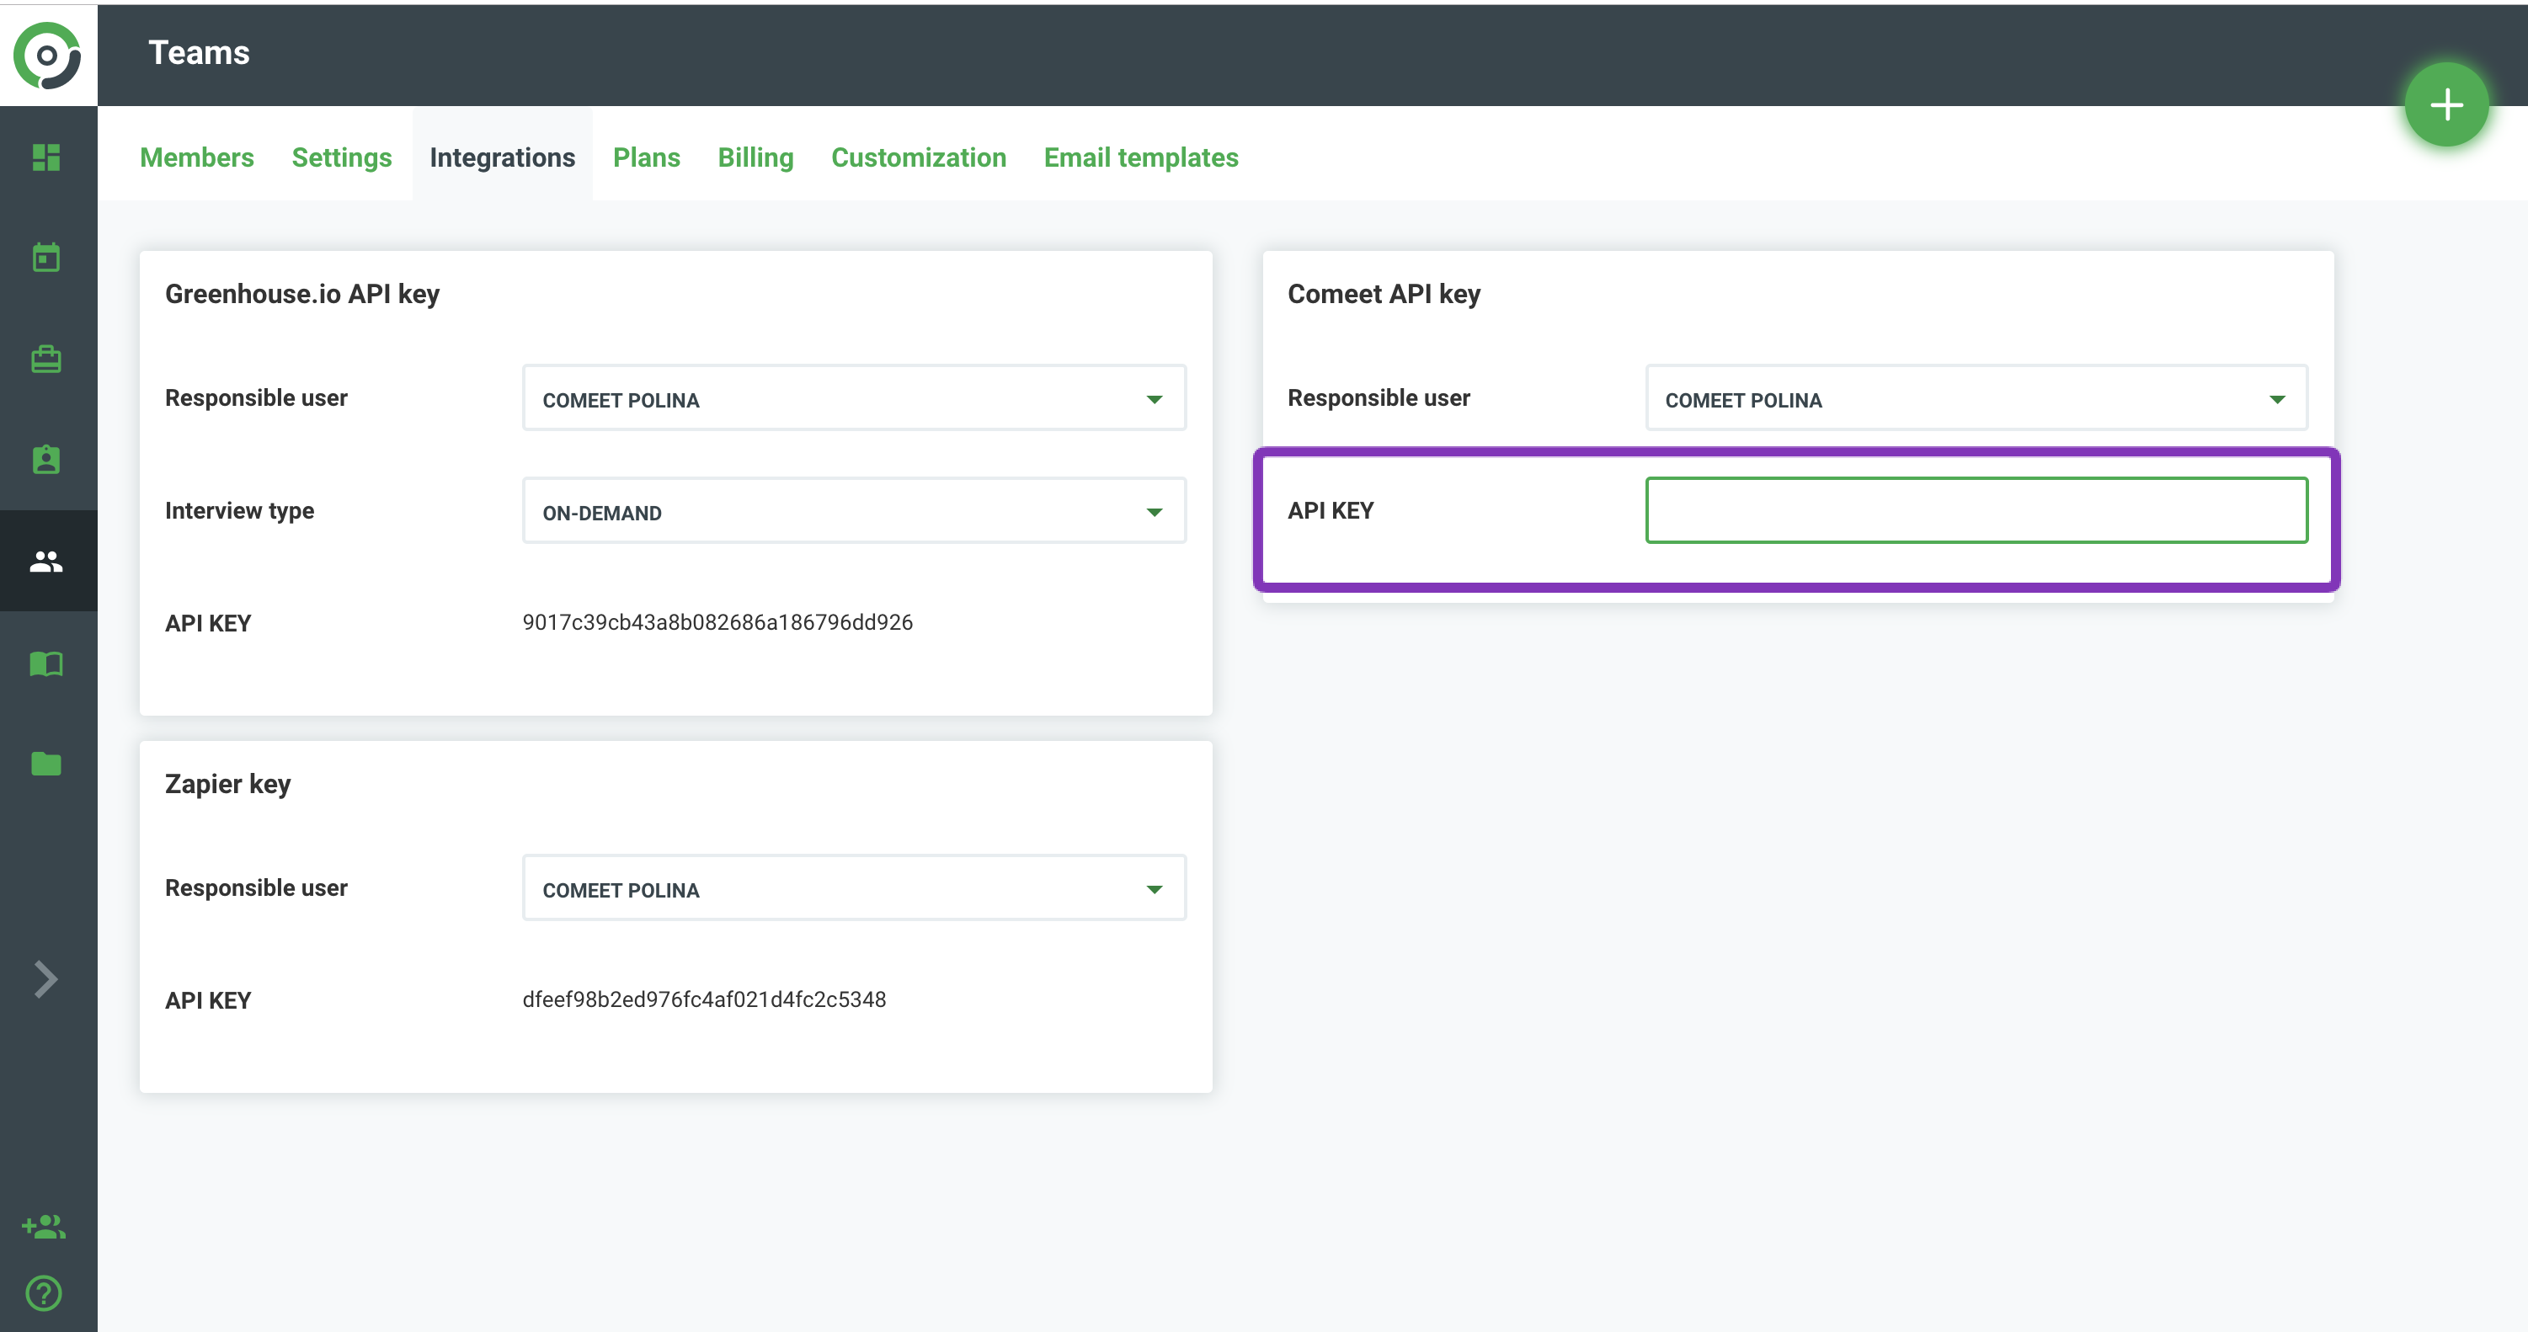
Task: Focus the Comeet API KEY input field
Action: pyautogui.click(x=1976, y=510)
